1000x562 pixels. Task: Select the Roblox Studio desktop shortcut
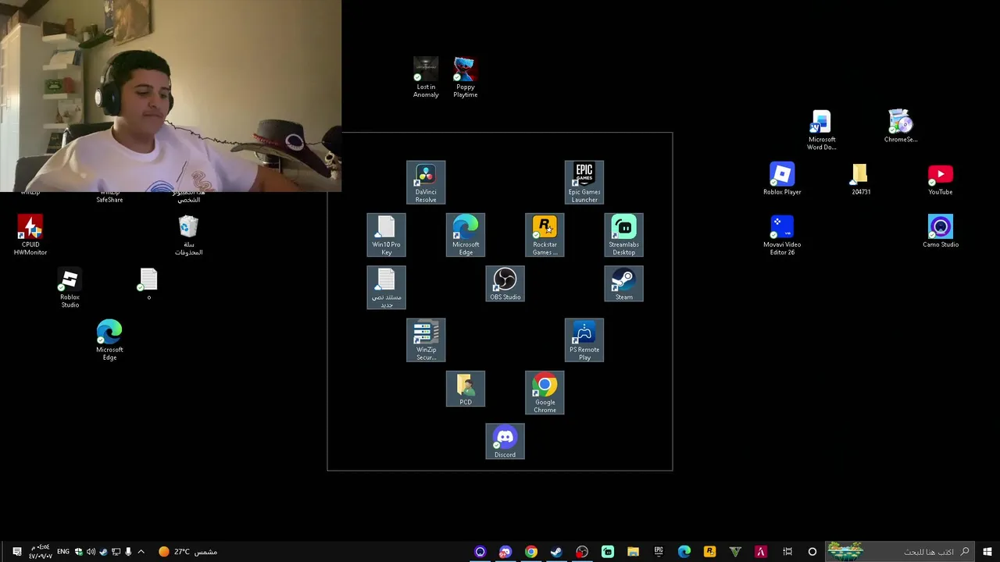(x=70, y=288)
